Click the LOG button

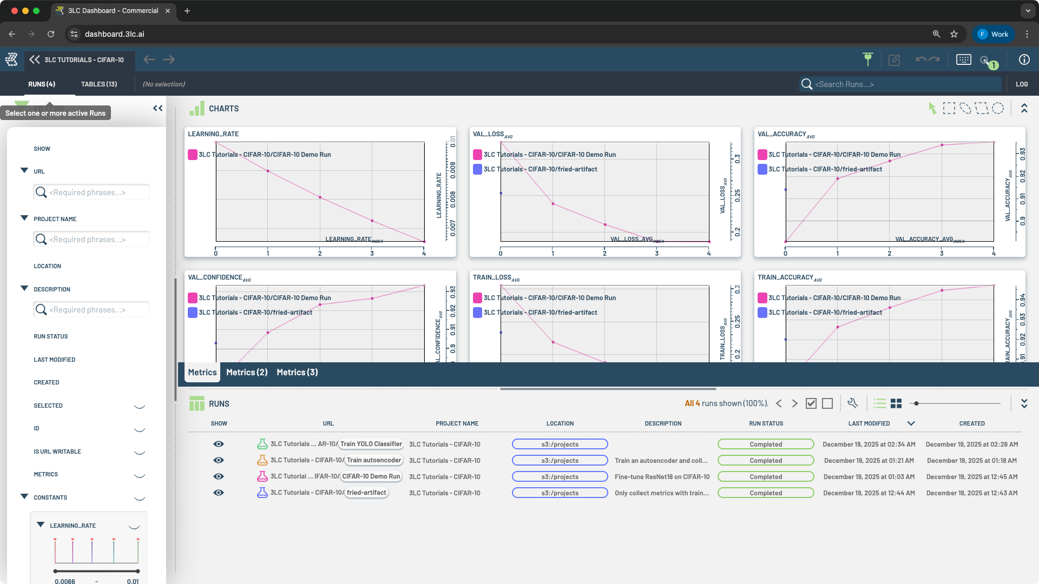click(x=1022, y=84)
